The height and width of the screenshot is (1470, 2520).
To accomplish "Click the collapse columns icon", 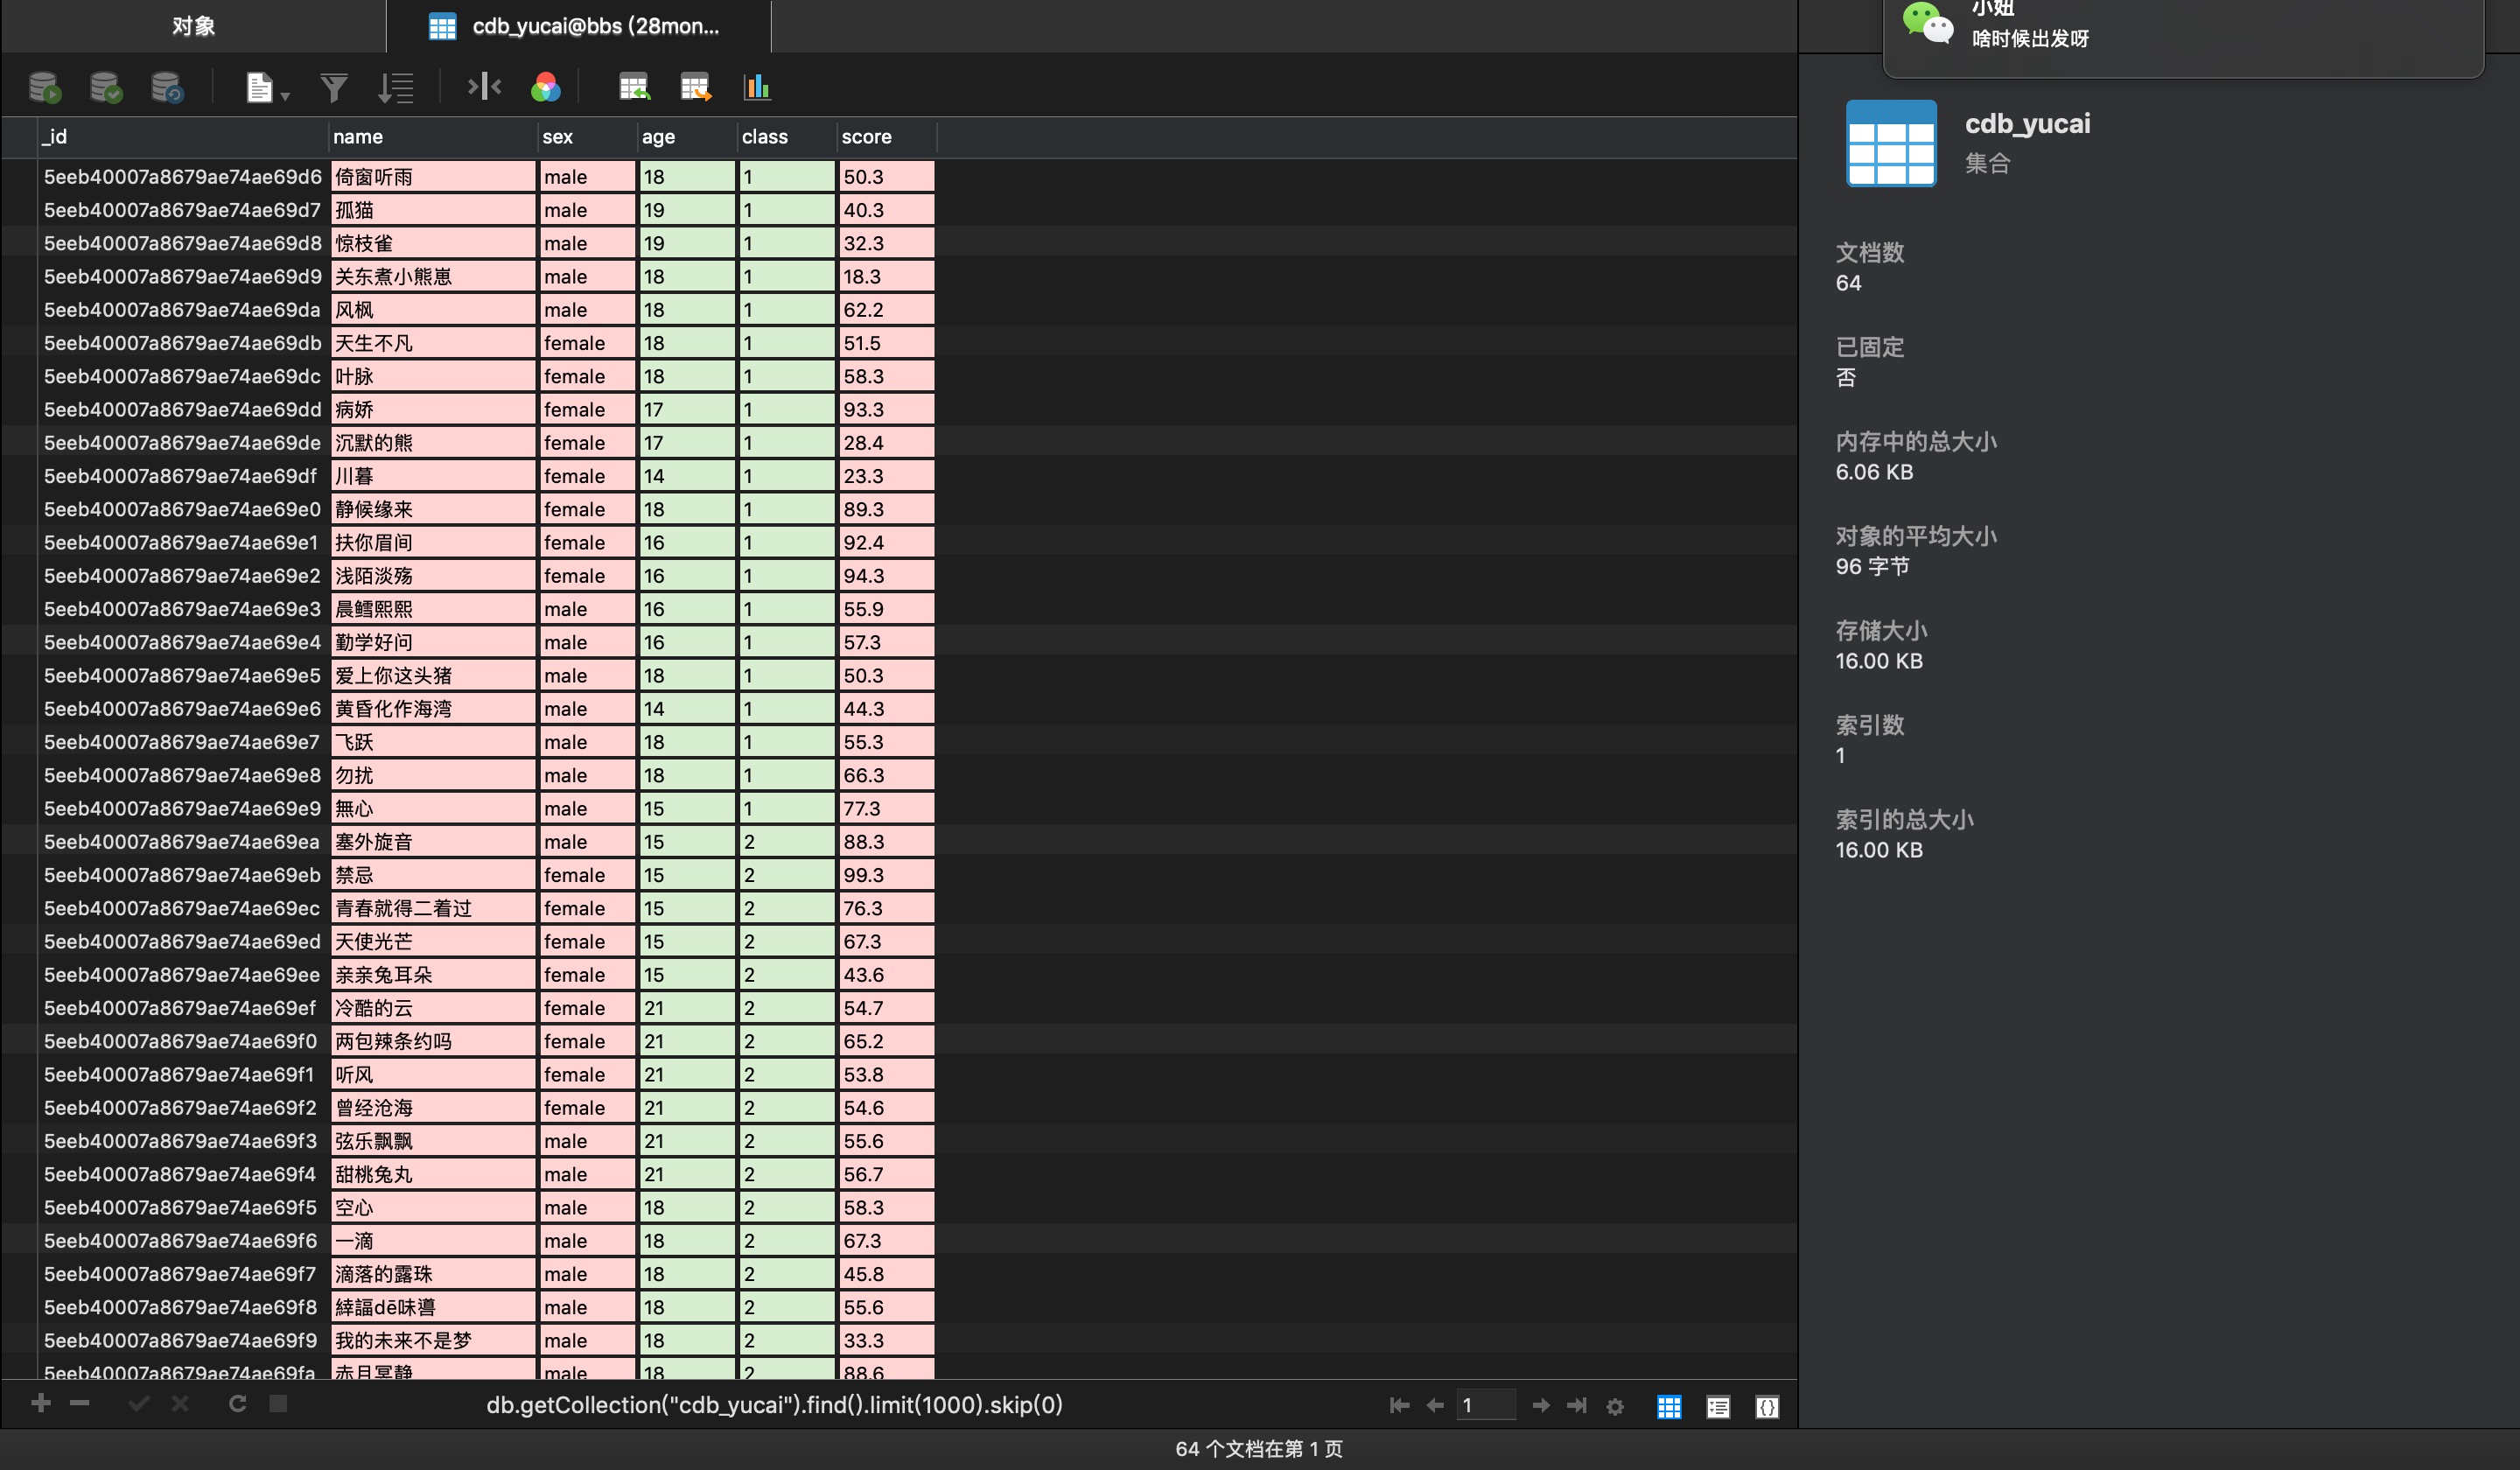I will (484, 87).
